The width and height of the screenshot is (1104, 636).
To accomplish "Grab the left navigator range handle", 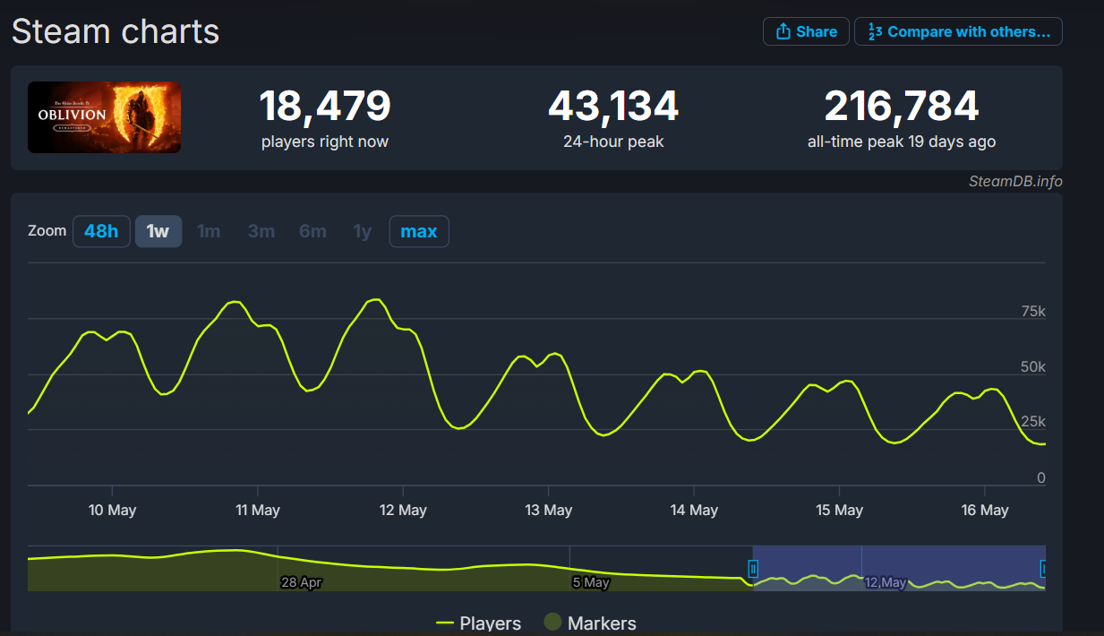I will tap(753, 569).
